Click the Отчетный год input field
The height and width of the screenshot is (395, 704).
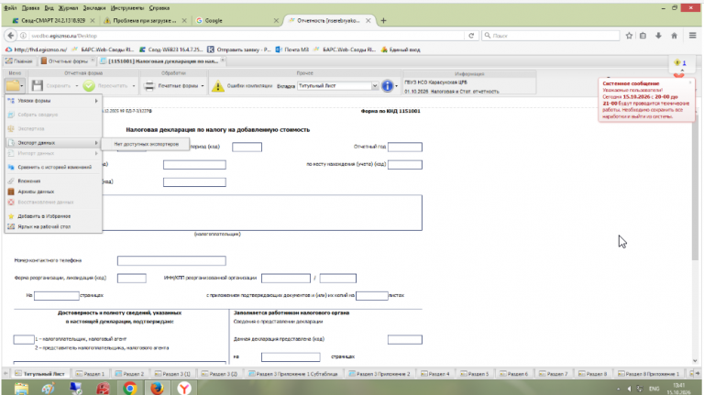405,147
